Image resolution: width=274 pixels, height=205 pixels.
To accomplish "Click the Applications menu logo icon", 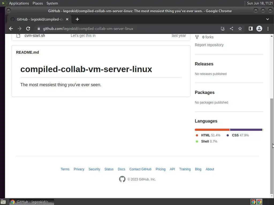I will [4, 3].
